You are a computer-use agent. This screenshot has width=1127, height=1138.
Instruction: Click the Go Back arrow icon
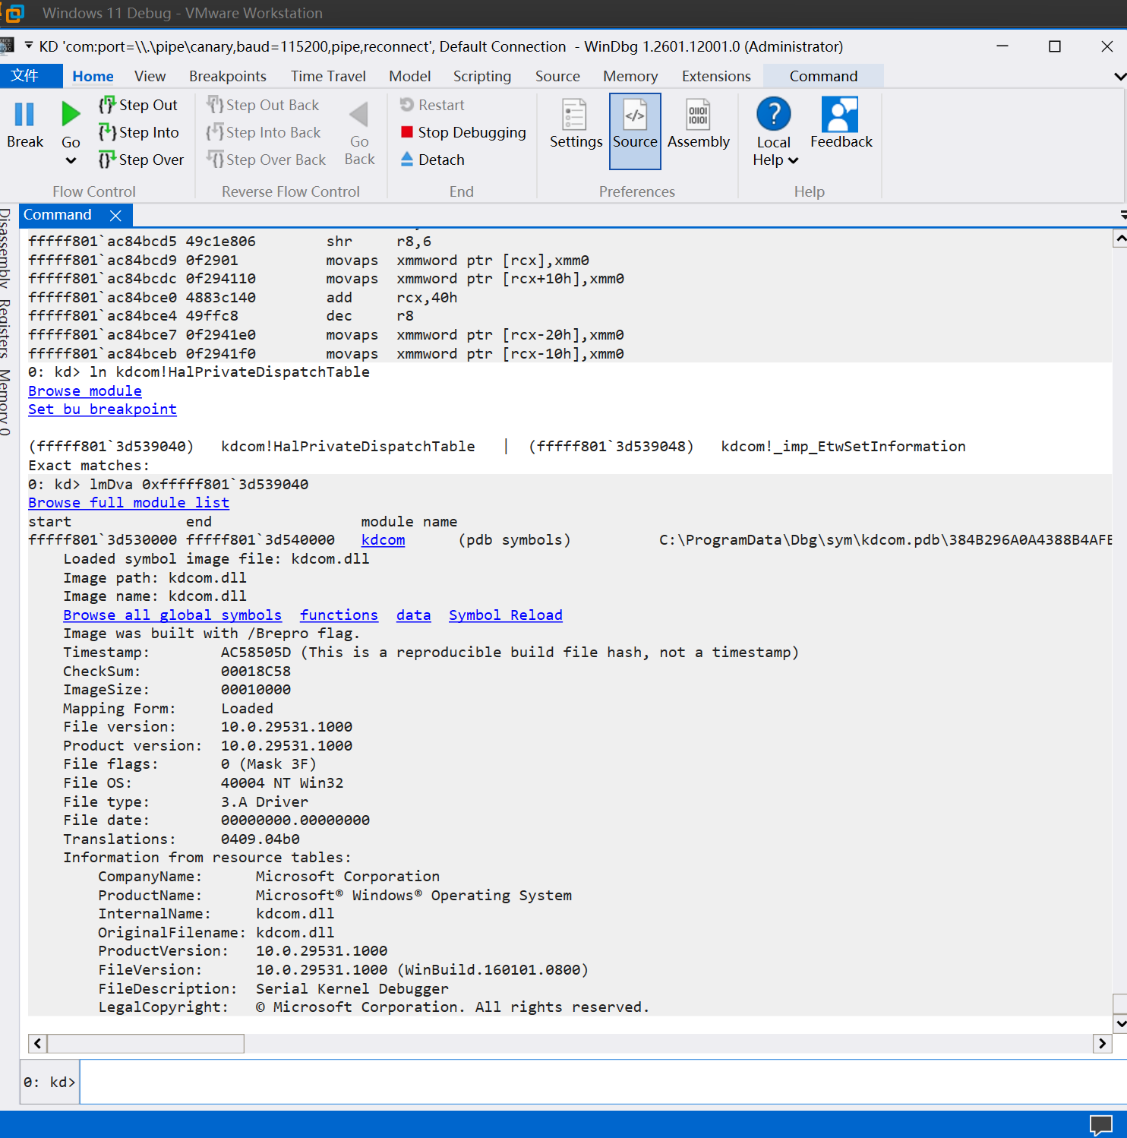(359, 115)
